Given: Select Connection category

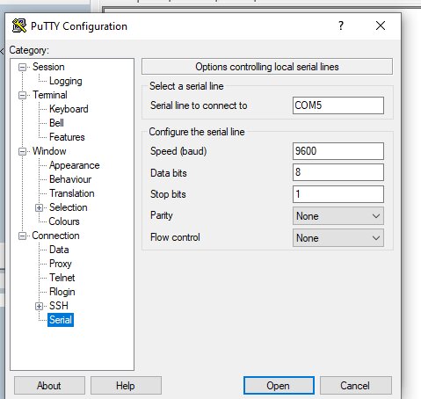Looking at the screenshot, I should [55, 236].
